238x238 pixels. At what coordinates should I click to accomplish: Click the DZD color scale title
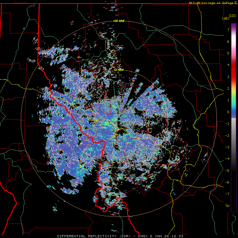point(232,16)
